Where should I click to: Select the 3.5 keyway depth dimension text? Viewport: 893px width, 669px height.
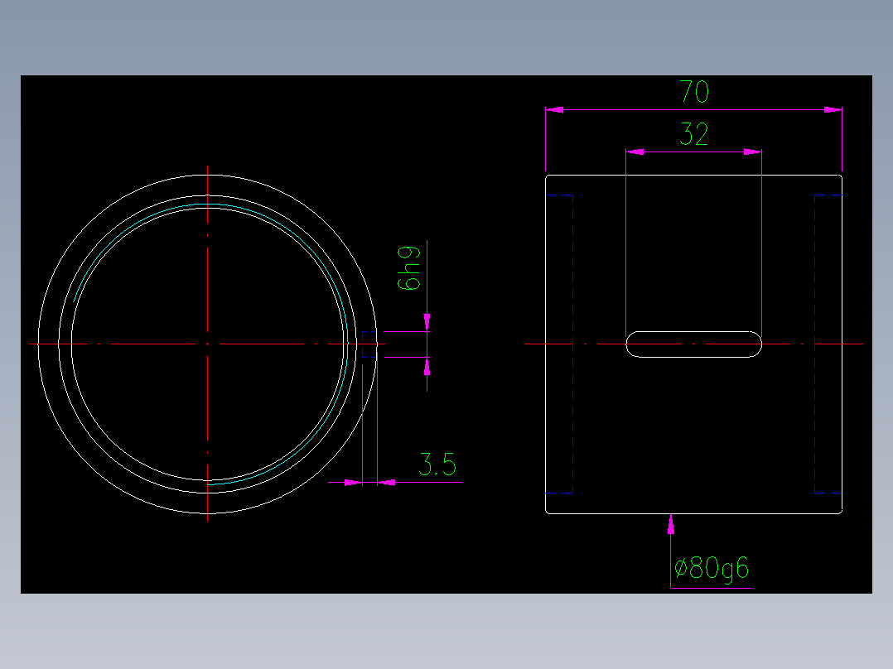coord(437,464)
